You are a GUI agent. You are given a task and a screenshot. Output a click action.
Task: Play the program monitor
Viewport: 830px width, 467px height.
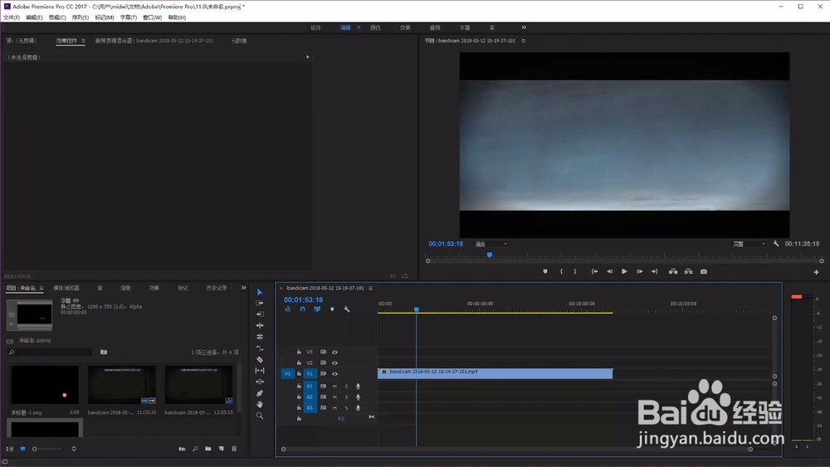[624, 271]
